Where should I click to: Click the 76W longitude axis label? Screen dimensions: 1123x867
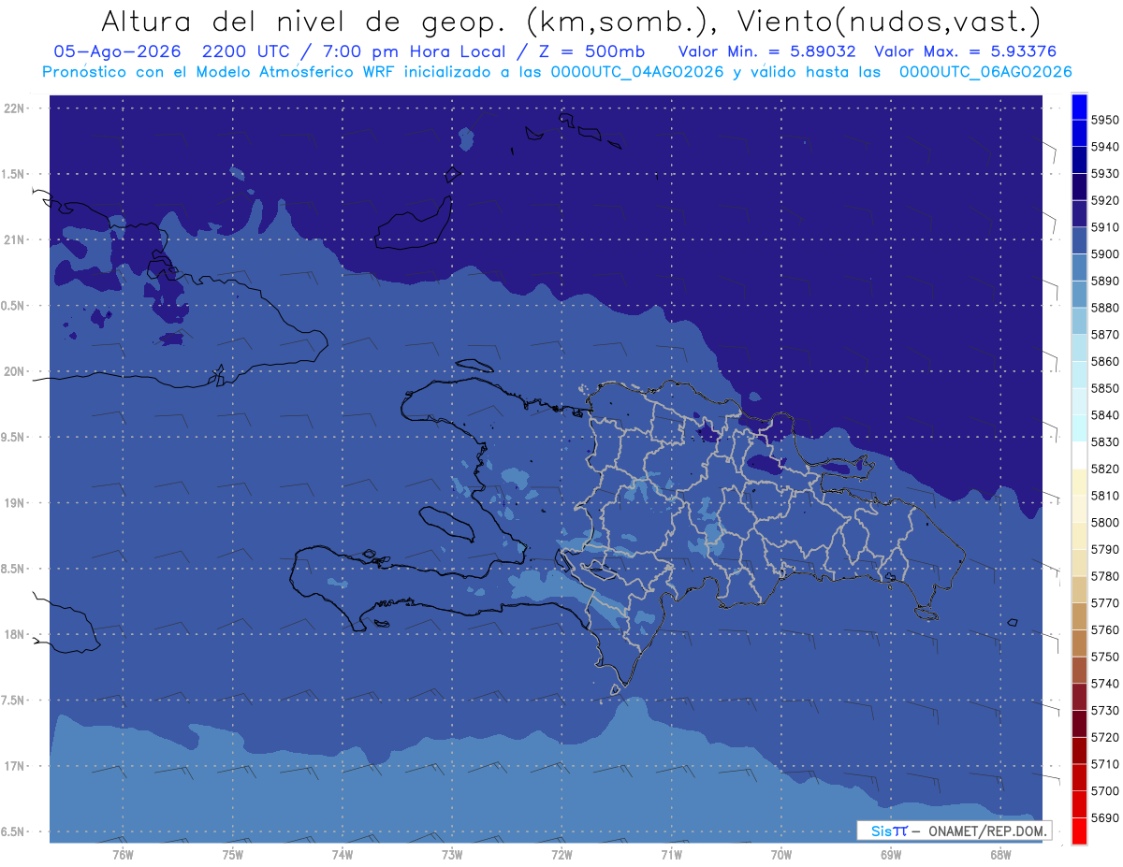123,854
